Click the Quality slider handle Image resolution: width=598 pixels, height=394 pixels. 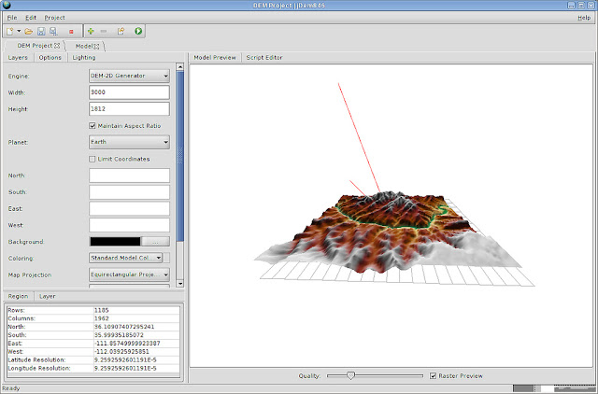pyautogui.click(x=351, y=375)
